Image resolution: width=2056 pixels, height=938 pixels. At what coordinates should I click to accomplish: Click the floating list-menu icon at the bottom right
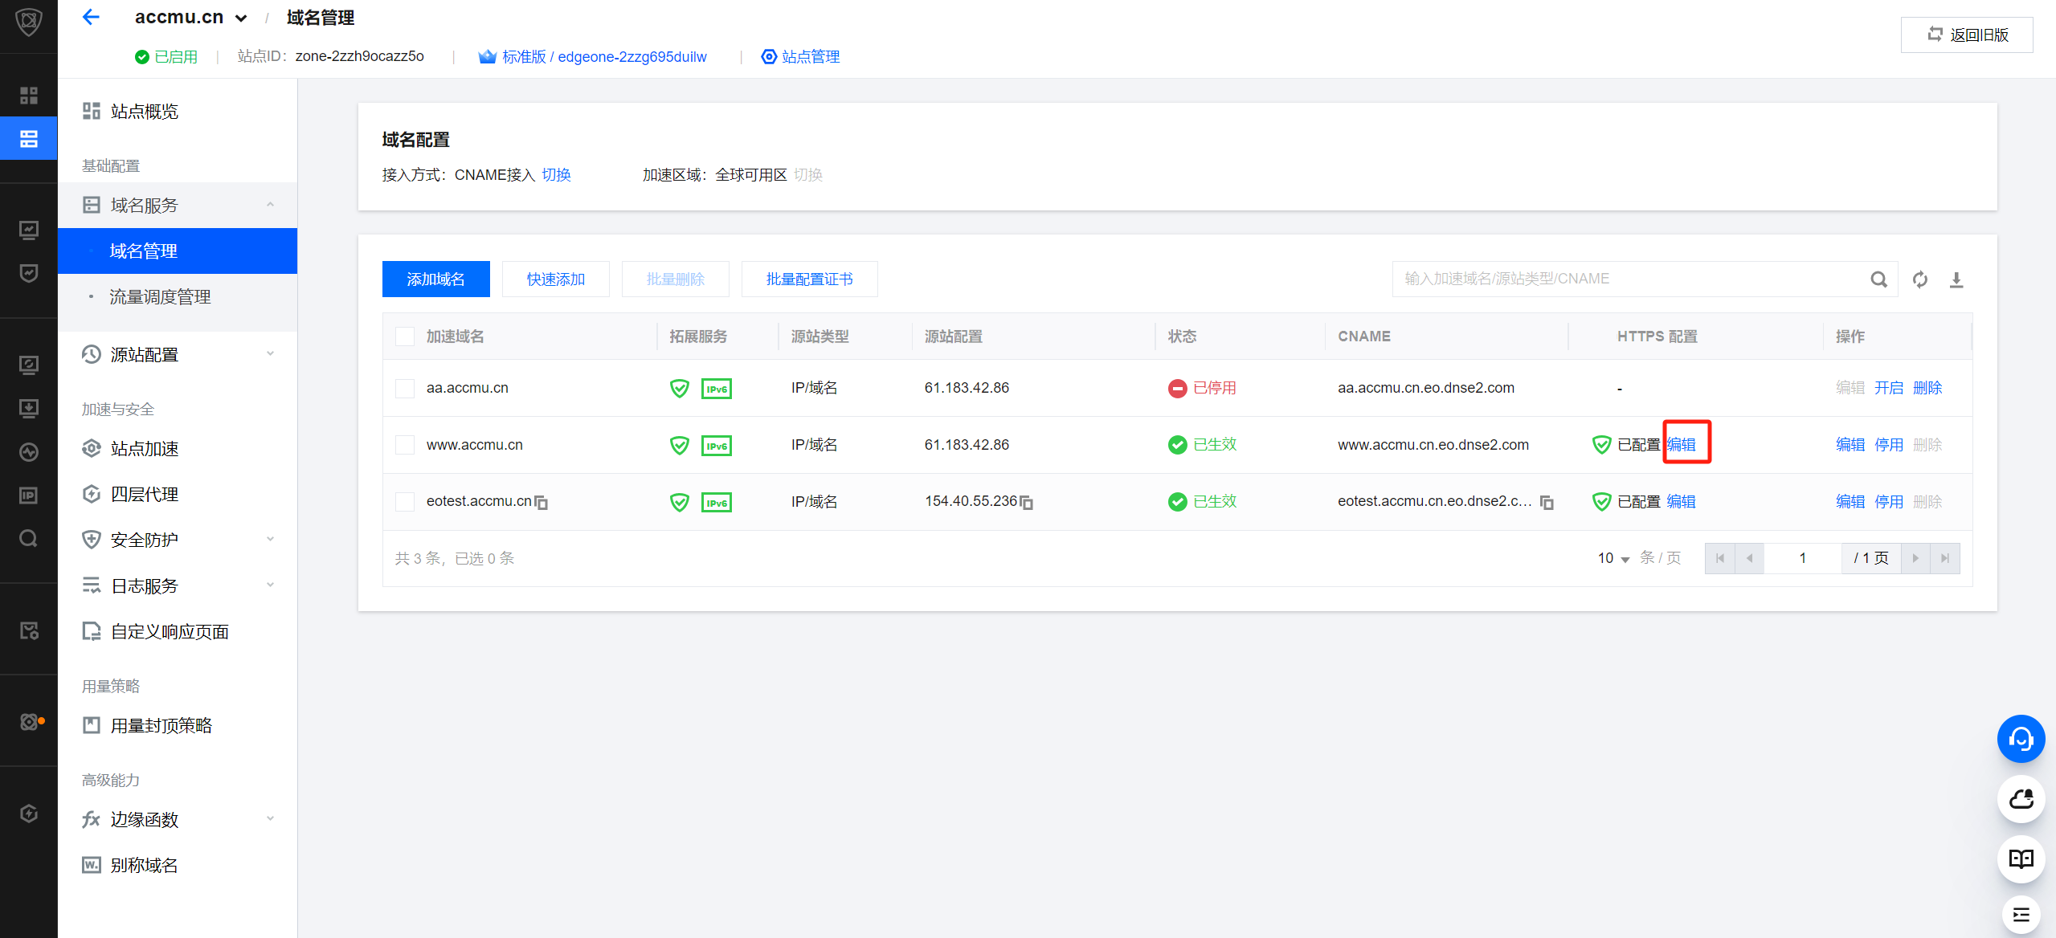(x=2021, y=915)
